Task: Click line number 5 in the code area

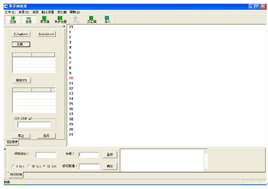Action: (x=70, y=52)
